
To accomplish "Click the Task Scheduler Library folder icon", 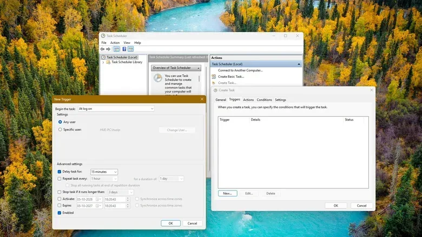I will (x=108, y=62).
